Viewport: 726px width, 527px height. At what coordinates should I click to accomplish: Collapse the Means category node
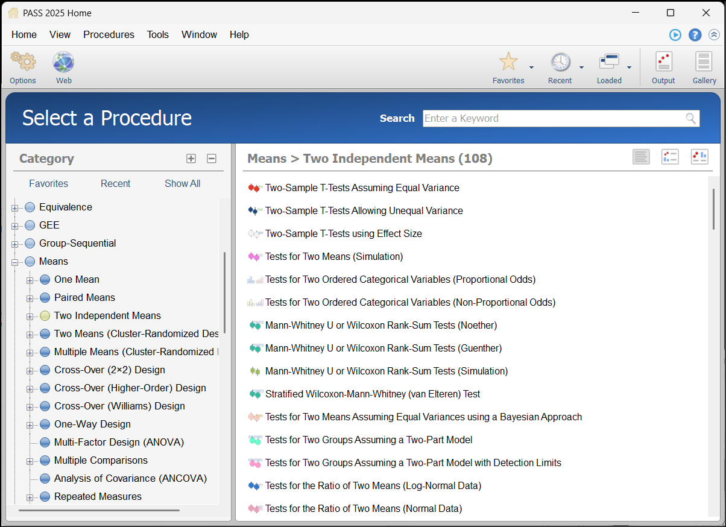tap(15, 262)
